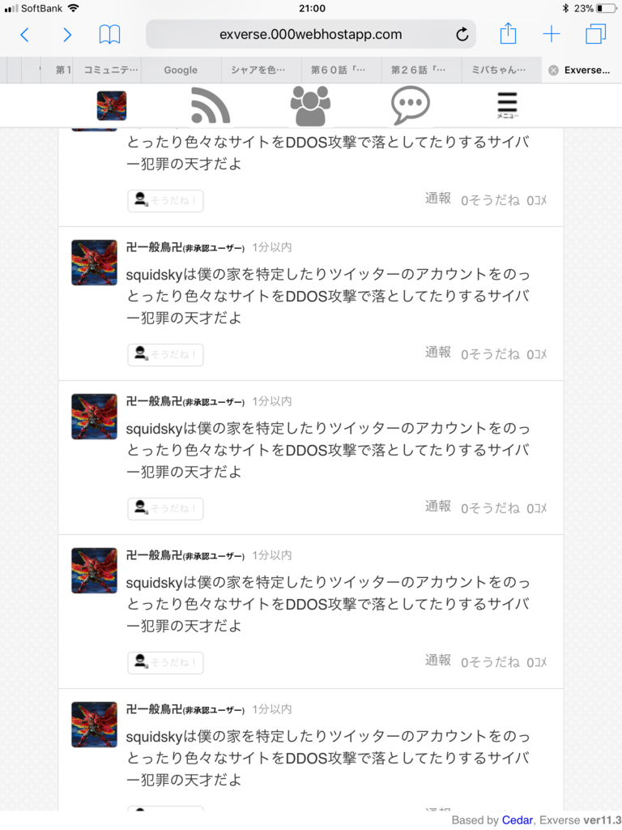Tap Safari's back arrow
Viewport: 622px width, 830px height.
24,35
